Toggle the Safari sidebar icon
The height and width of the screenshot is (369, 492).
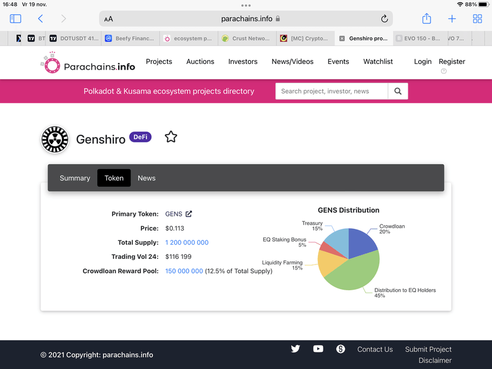point(15,19)
